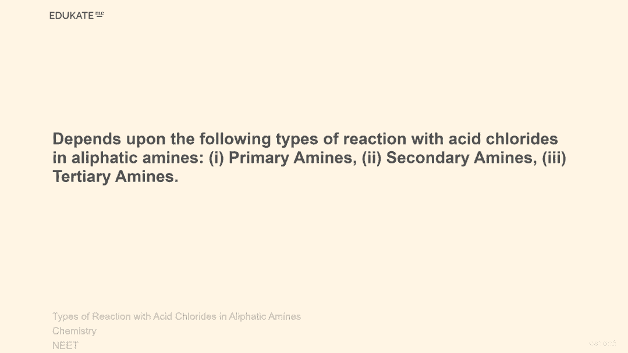Select the Chemistry subject label

[74, 331]
